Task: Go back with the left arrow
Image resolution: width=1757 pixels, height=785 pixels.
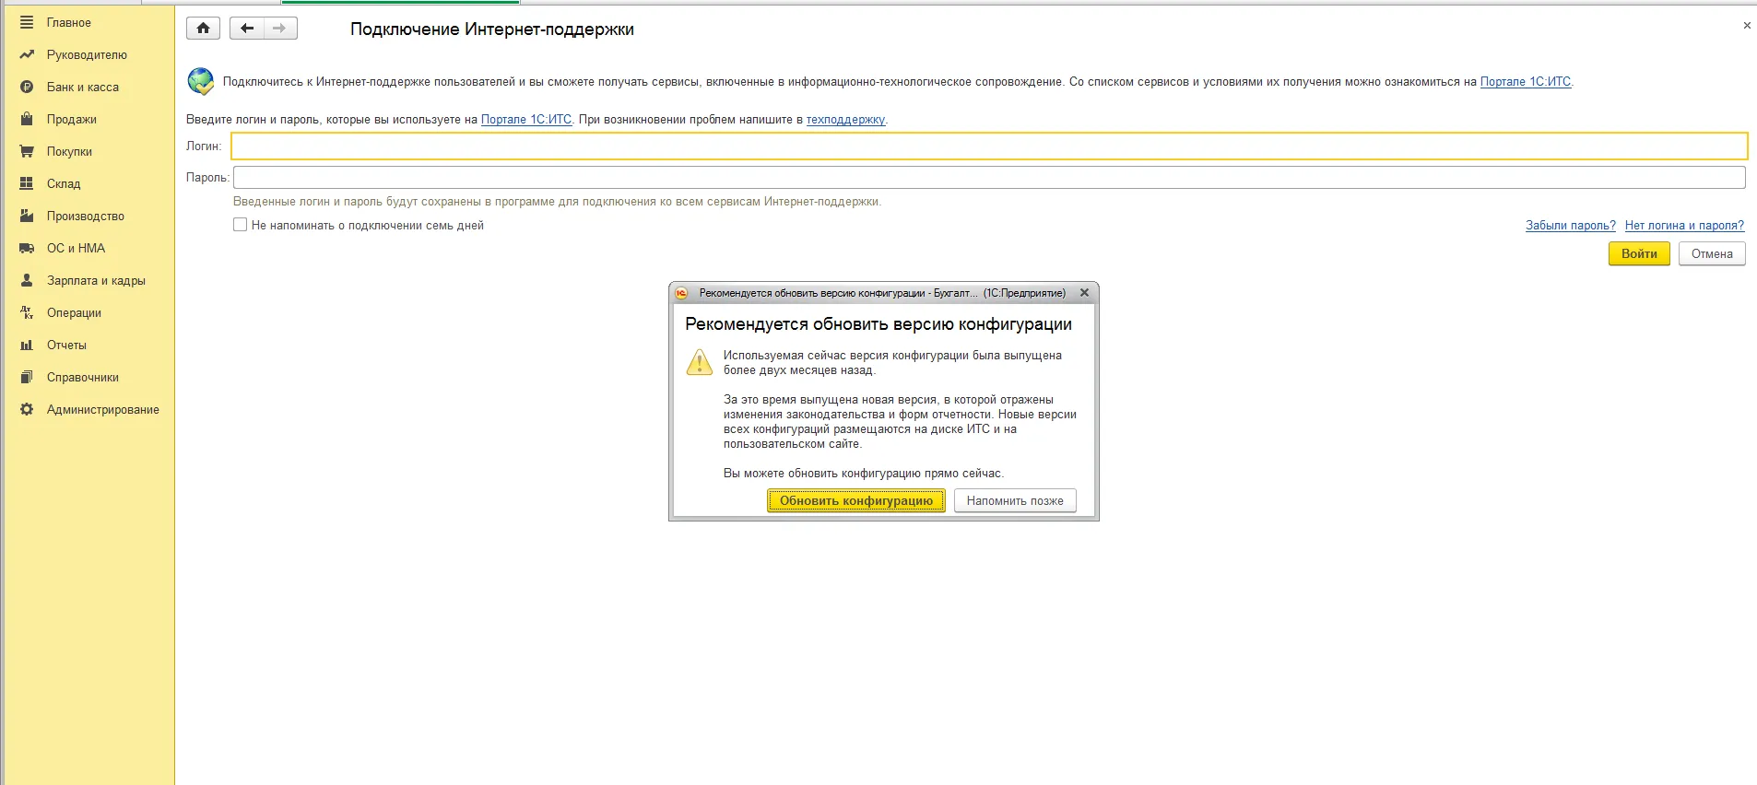Action: (246, 29)
